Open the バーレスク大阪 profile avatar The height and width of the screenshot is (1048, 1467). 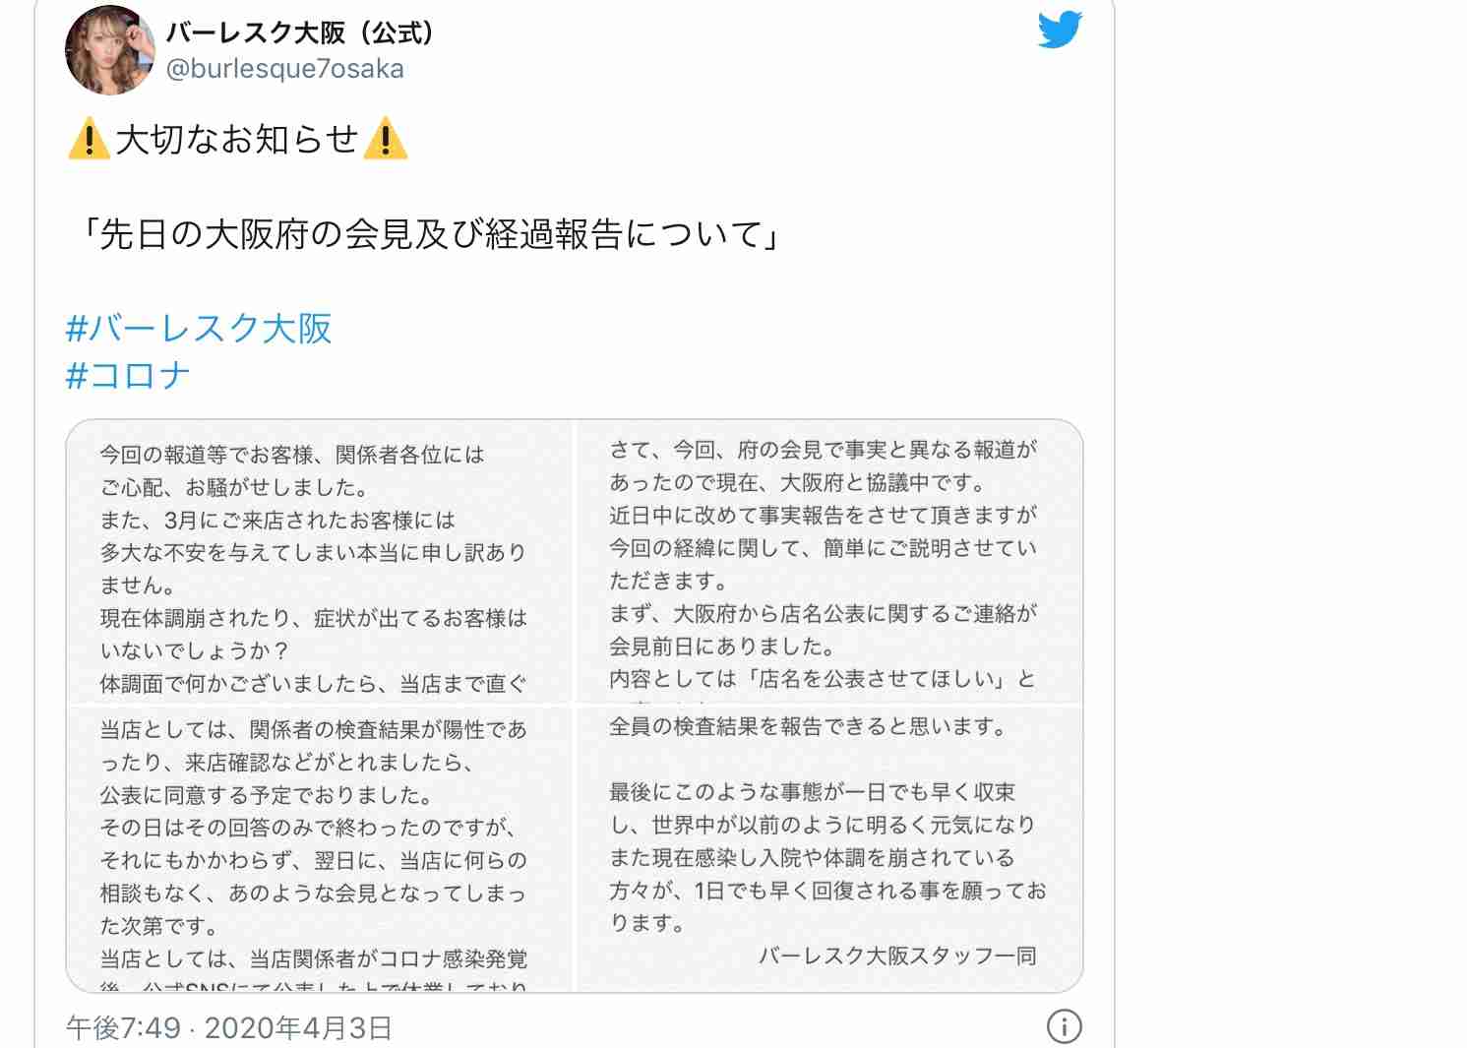coord(110,50)
